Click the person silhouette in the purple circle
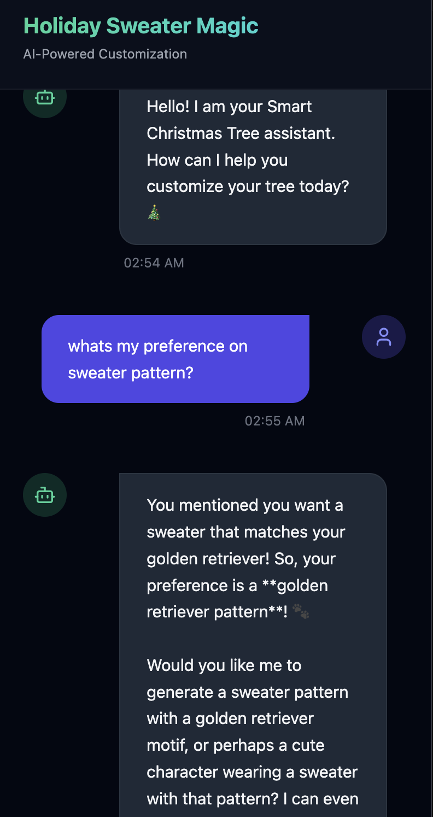This screenshot has width=433, height=817. (x=383, y=337)
